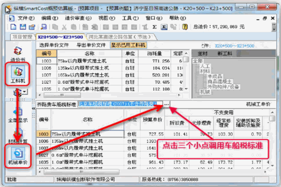Click the 导出单价文件 button
The height and width of the screenshot is (187, 281).
pos(91,45)
